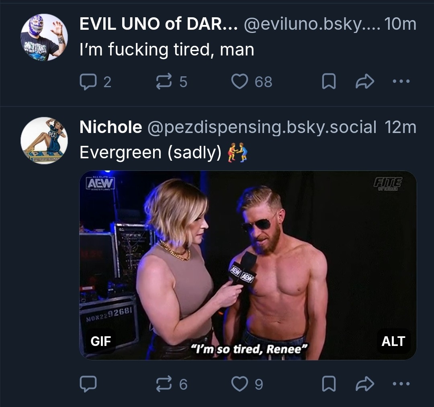This screenshot has height=407, width=434.
Task: Bookmark Evil Uno's post
Action: click(x=329, y=82)
